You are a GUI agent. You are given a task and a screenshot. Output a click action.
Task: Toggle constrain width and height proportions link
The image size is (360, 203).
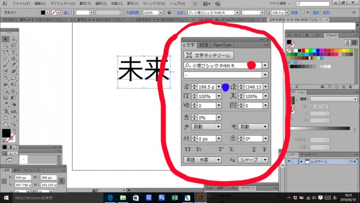click(x=61, y=181)
